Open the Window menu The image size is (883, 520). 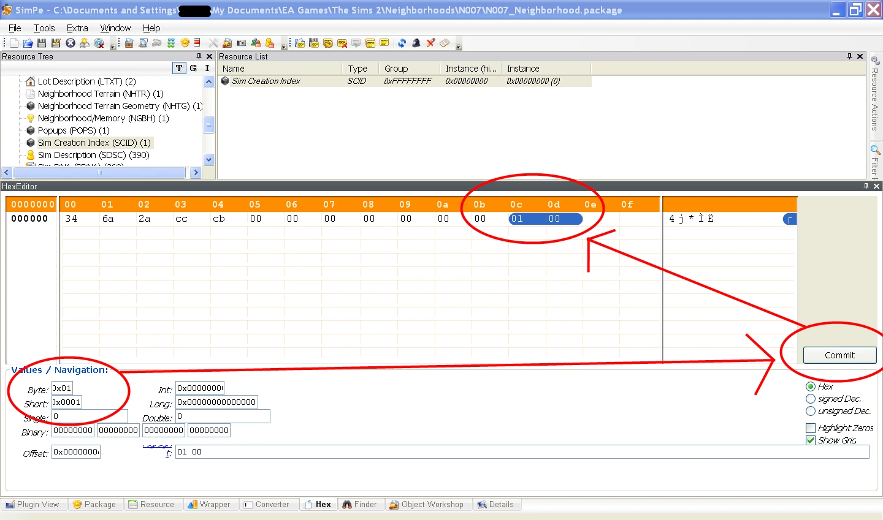click(x=115, y=28)
